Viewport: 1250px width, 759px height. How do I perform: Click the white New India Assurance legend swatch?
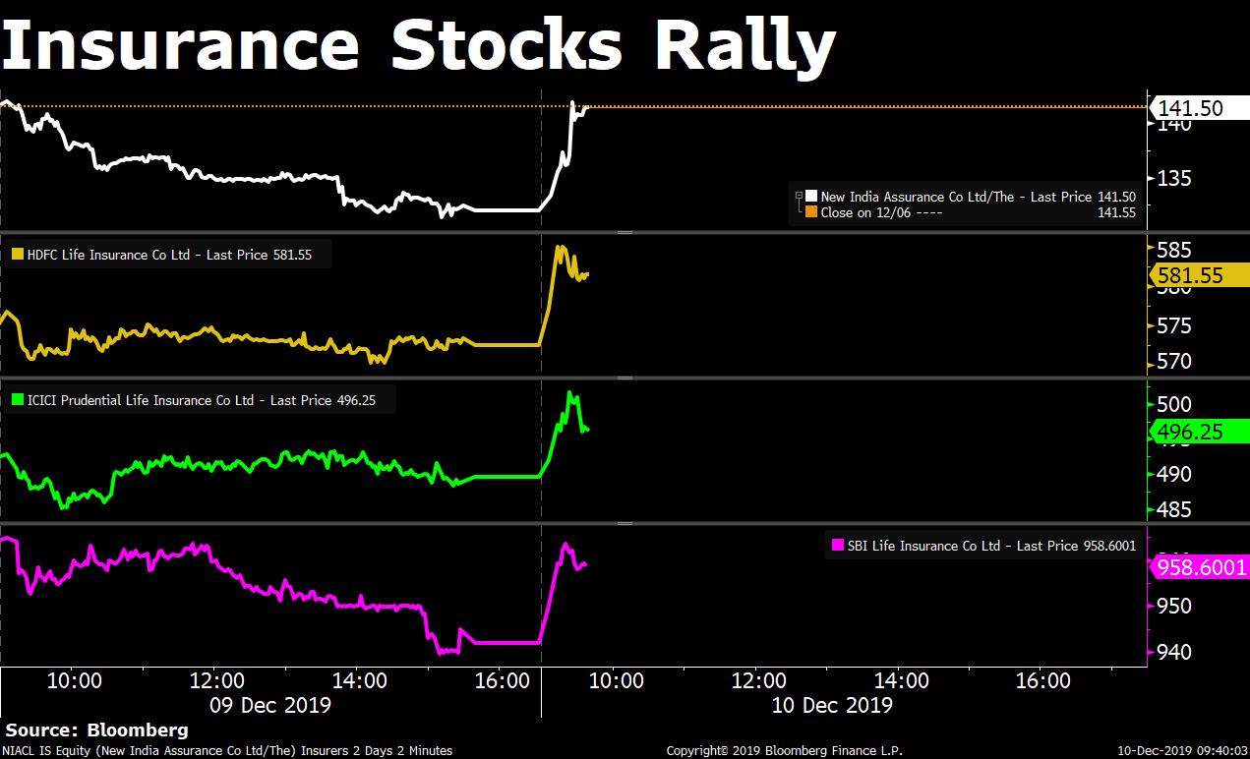[x=811, y=198]
